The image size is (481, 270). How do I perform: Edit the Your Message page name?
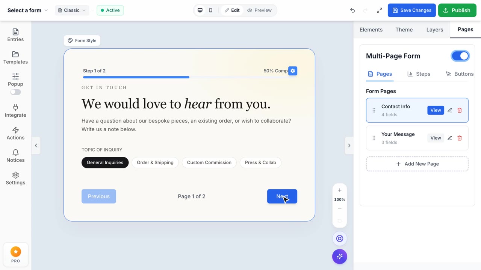(450, 138)
